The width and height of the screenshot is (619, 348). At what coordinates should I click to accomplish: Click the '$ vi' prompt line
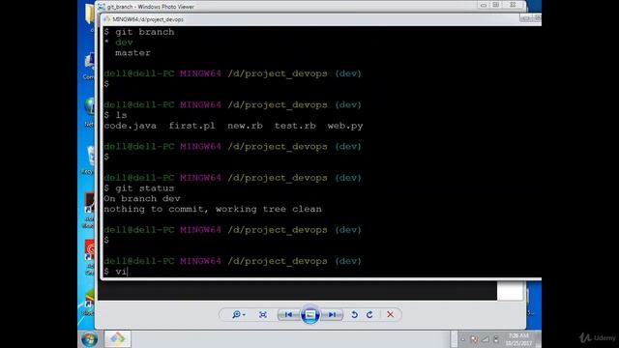coord(115,272)
